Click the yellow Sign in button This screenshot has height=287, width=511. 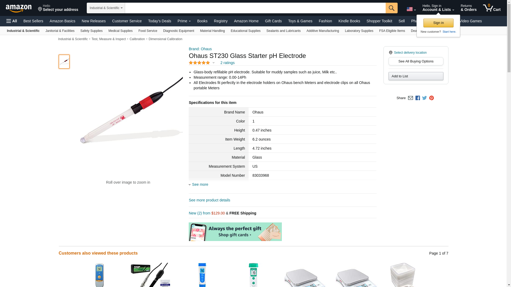(438, 23)
